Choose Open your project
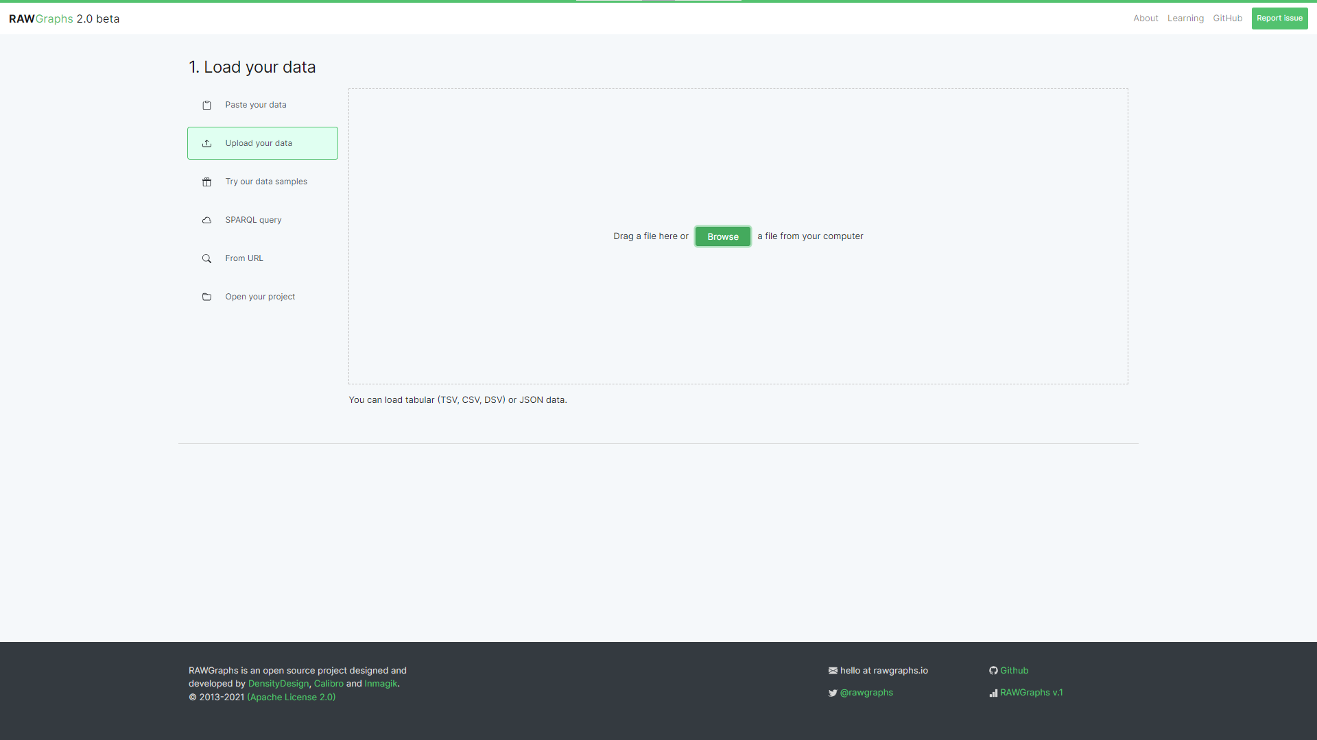This screenshot has width=1317, height=740. [x=263, y=297]
